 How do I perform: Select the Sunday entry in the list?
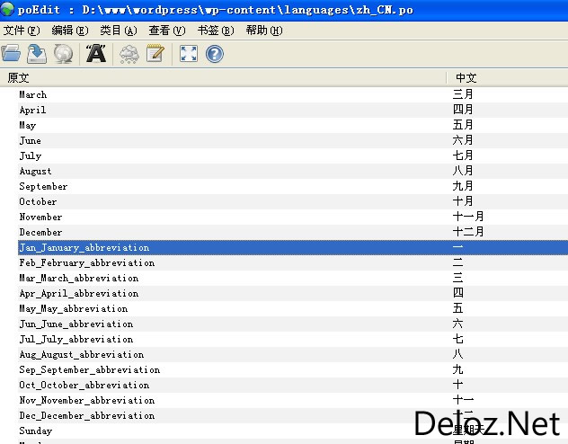click(x=293, y=431)
